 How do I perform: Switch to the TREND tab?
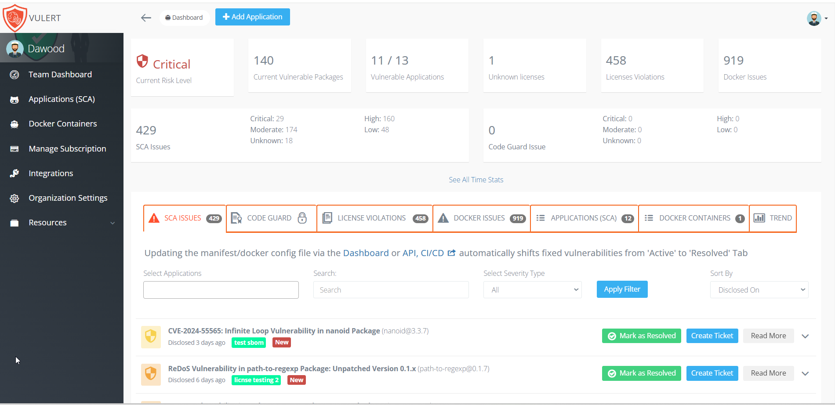[x=773, y=218]
